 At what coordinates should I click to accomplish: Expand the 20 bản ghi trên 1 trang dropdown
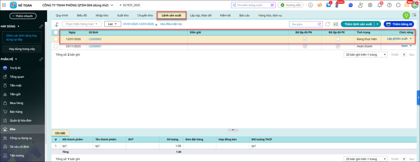[365, 55]
